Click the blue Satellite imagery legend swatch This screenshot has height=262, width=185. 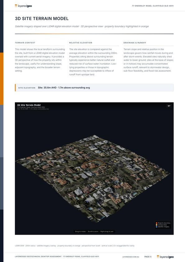coord(156,227)
